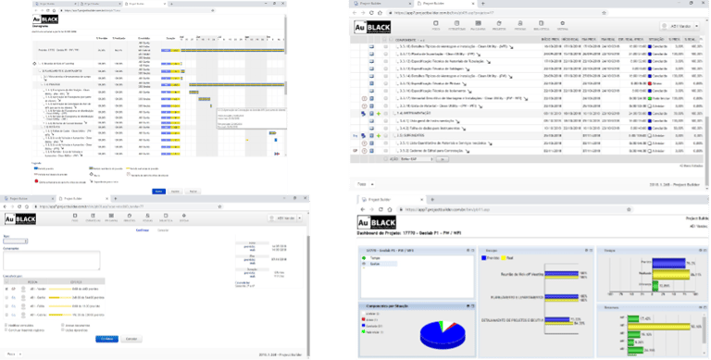Open Foco dropdown at the task list window footer
This screenshot has width=711, height=360.
pyautogui.click(x=366, y=184)
